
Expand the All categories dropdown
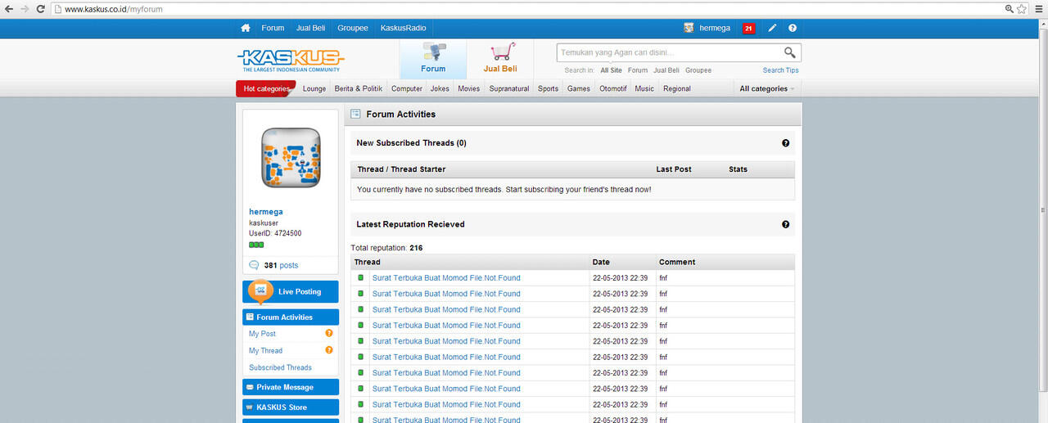(767, 88)
